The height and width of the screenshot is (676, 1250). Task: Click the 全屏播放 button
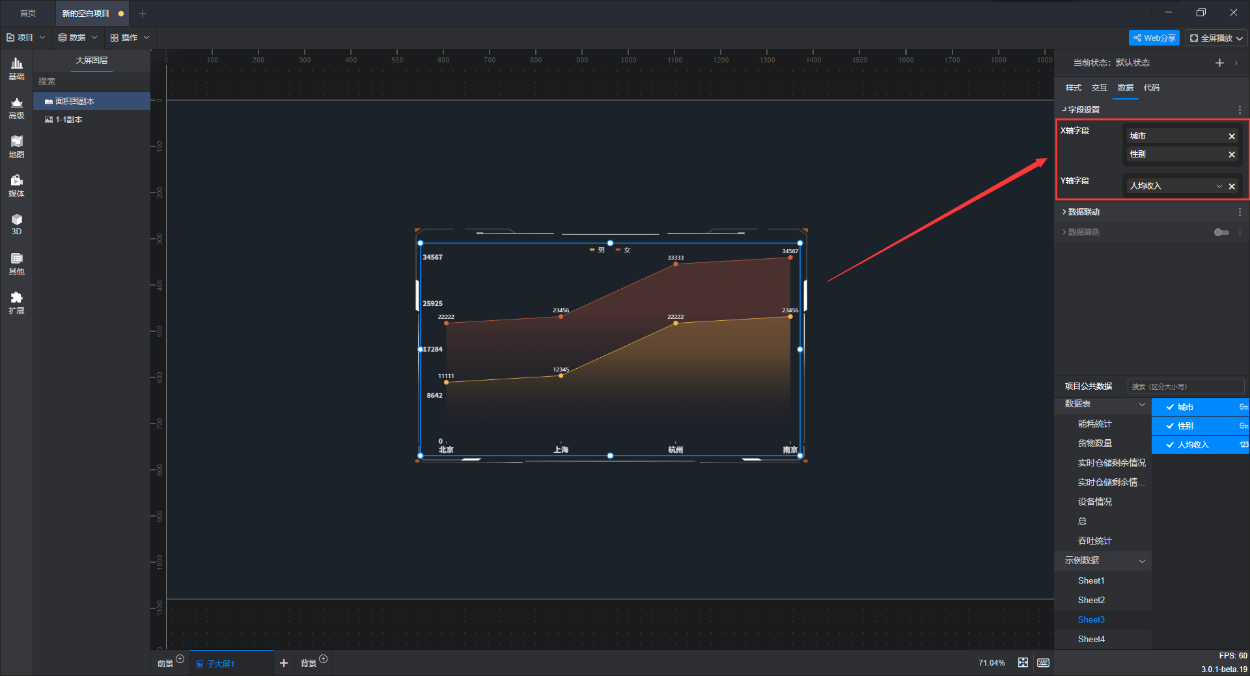tap(1216, 38)
